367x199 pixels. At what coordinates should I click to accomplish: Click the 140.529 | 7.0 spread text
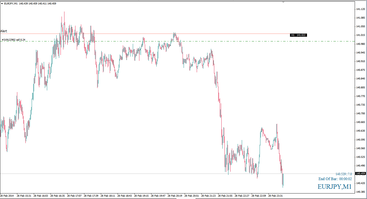click(x=343, y=174)
